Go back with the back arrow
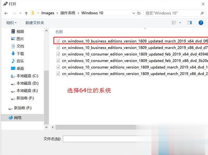Image resolution: width=208 pixels, height=155 pixels. [6, 13]
